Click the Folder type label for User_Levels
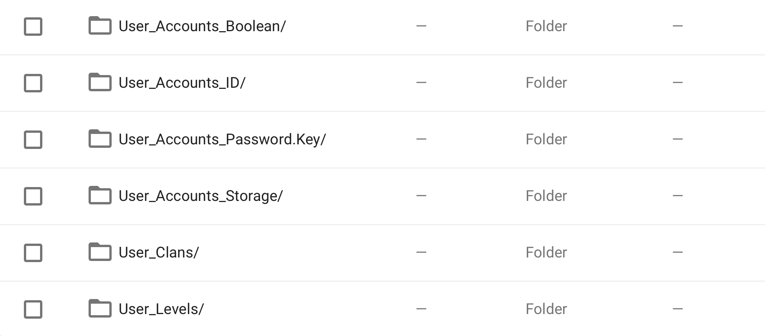Screen dimensions: 765x336 tap(546, 309)
